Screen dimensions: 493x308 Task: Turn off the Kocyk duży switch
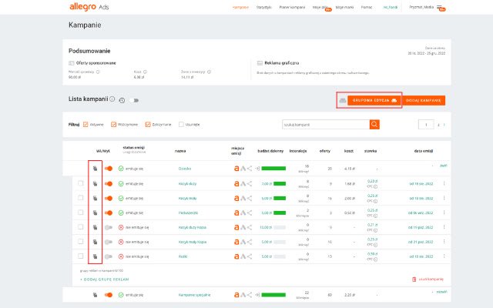(x=109, y=183)
